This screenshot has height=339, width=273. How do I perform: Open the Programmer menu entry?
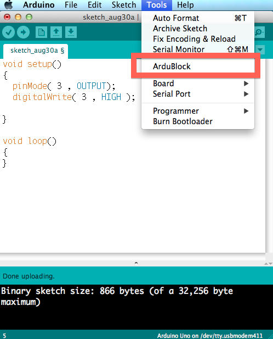198,111
